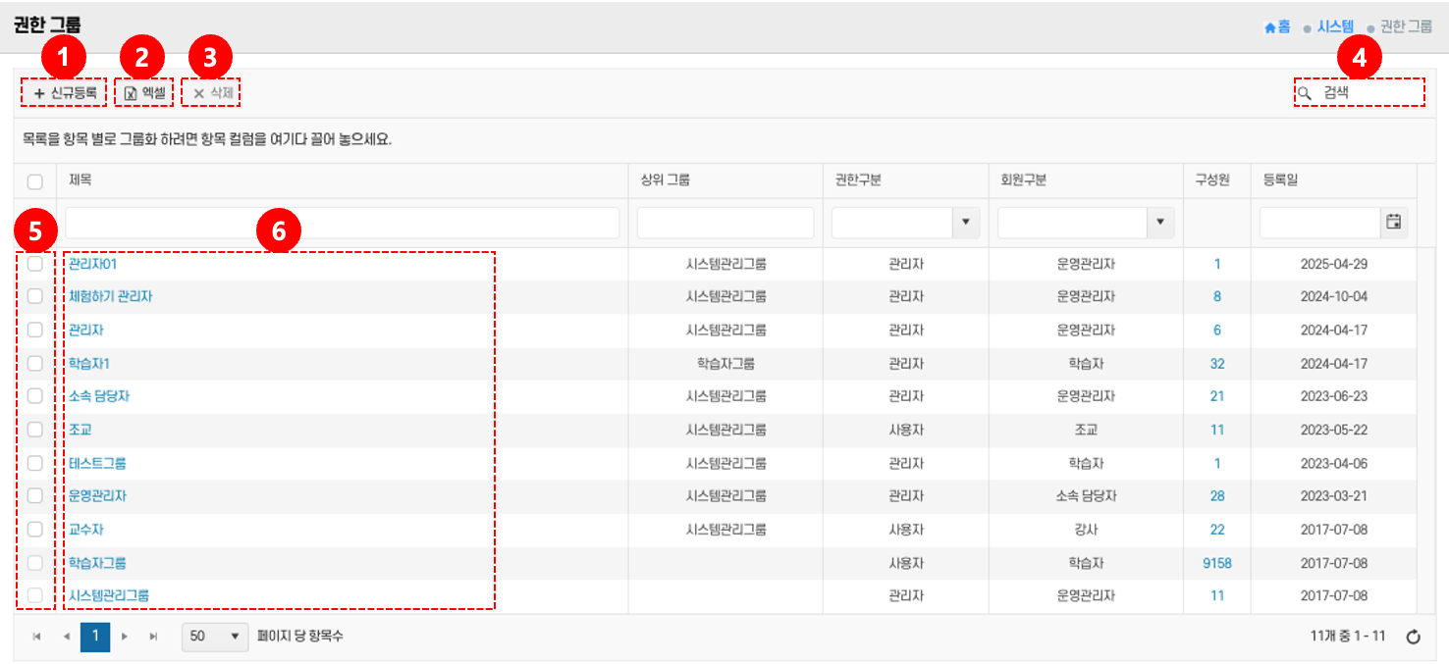Open the 등록일 calendar date picker

click(x=1392, y=223)
